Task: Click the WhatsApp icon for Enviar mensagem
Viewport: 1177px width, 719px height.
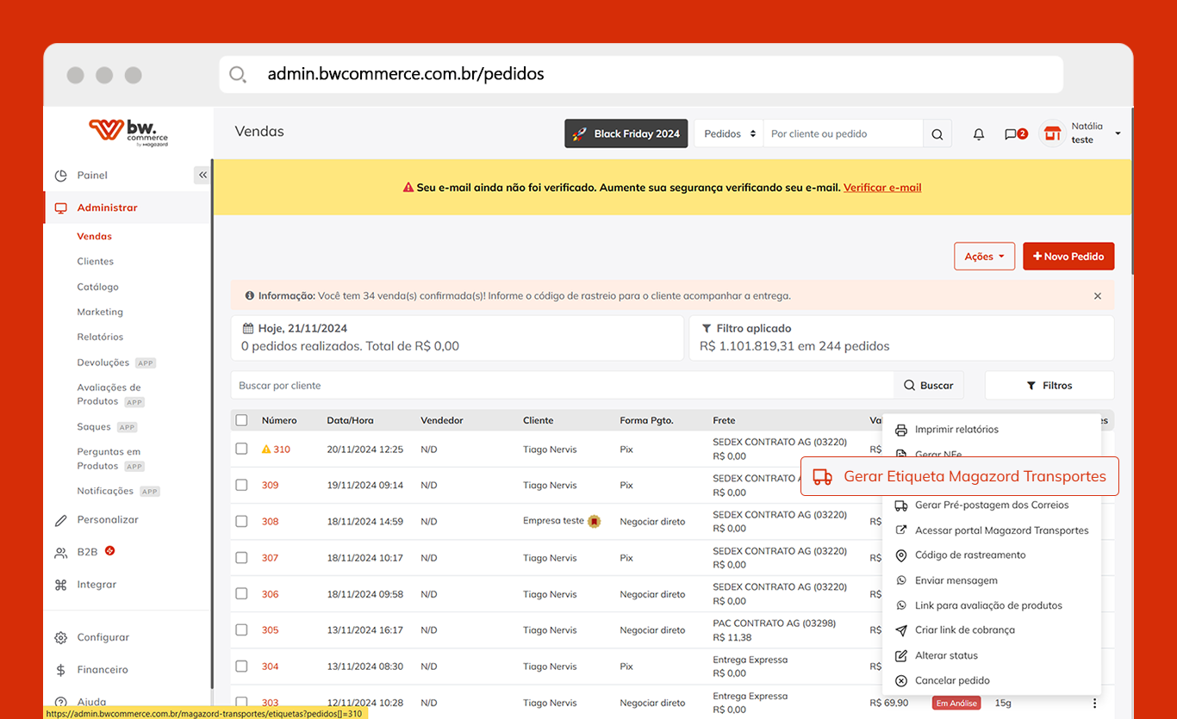Action: pos(901,580)
